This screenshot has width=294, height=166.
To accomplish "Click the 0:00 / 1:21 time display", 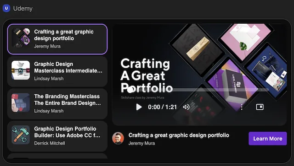I will pos(162,107).
